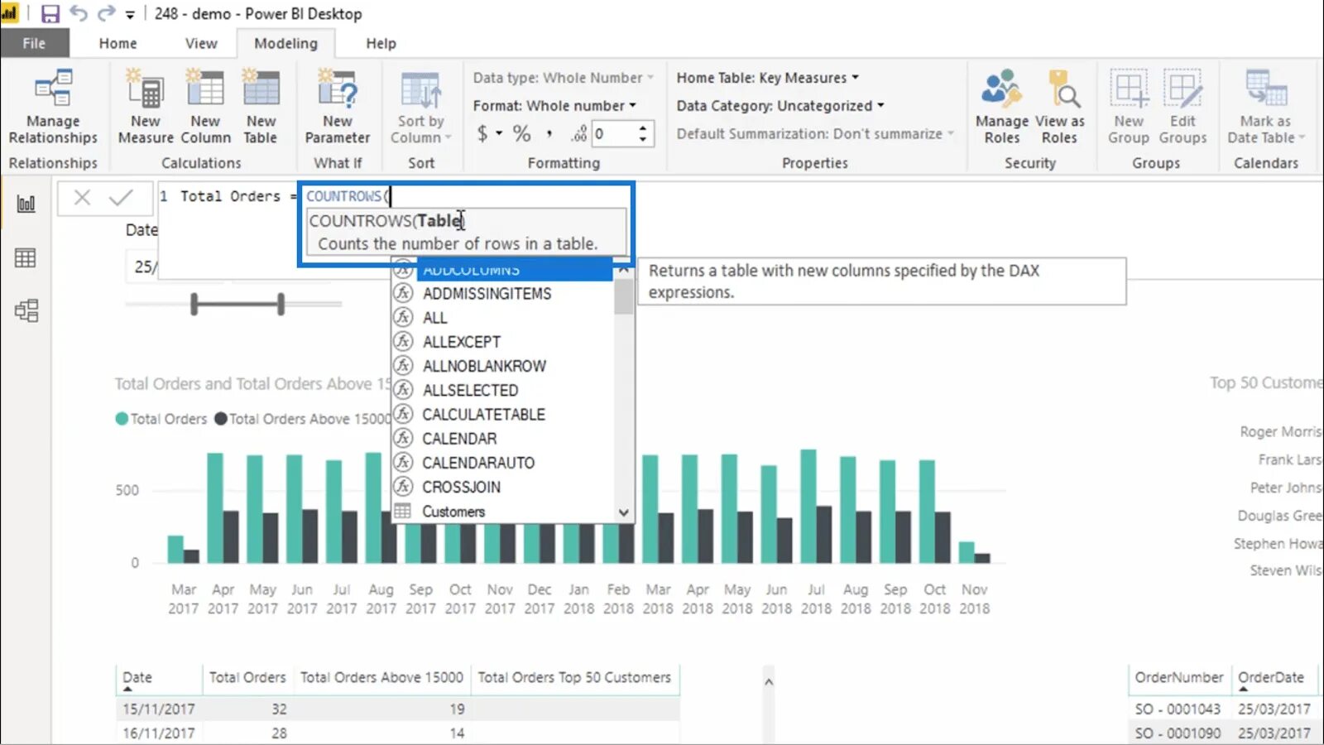Switch to Report view
Image resolution: width=1324 pixels, height=745 pixels.
26,204
